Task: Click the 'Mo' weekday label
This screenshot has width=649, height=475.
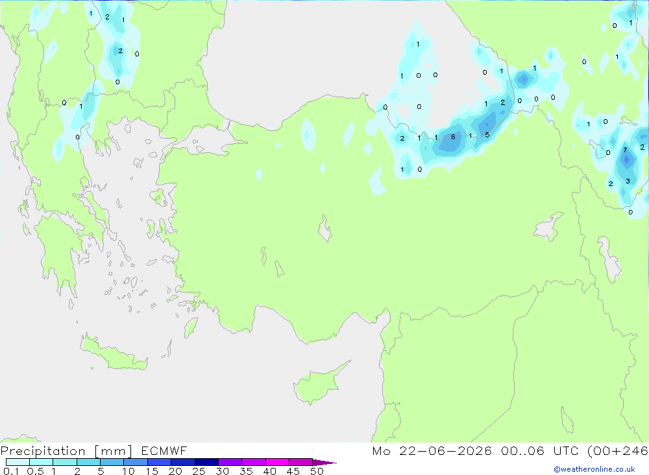Action: tap(381, 451)
